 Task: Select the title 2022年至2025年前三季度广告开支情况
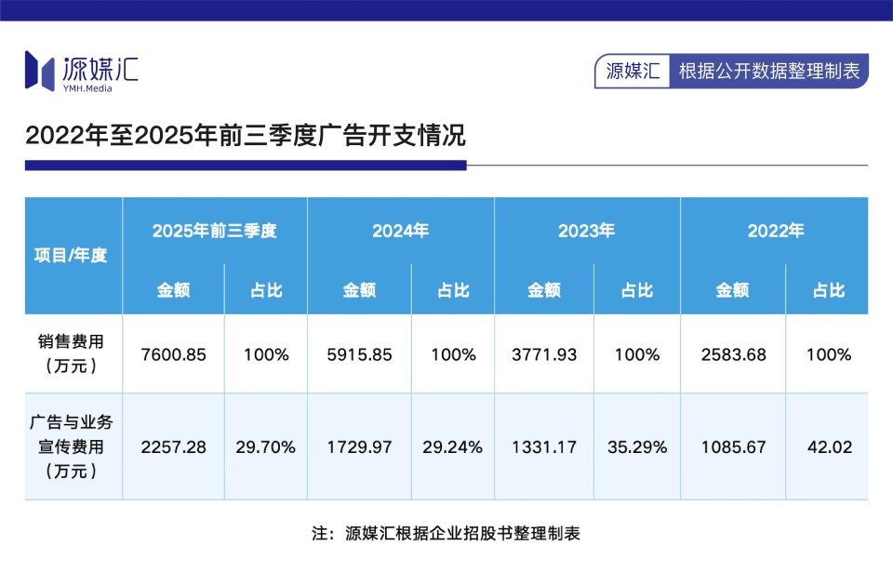(x=246, y=135)
